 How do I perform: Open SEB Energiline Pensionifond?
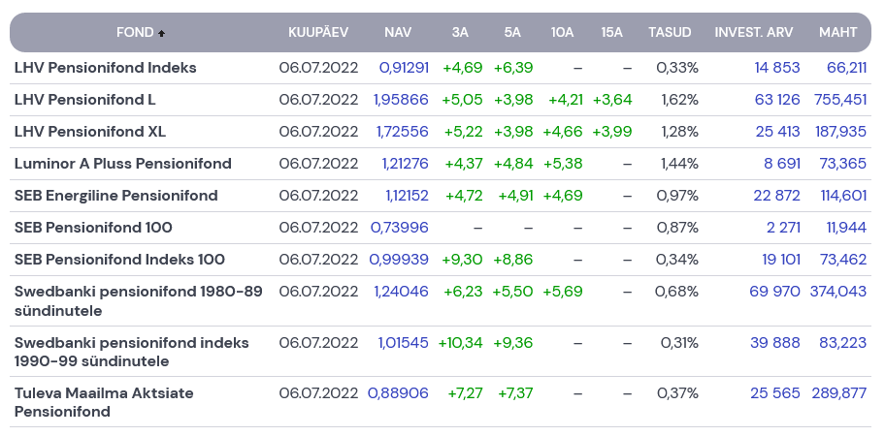point(116,196)
